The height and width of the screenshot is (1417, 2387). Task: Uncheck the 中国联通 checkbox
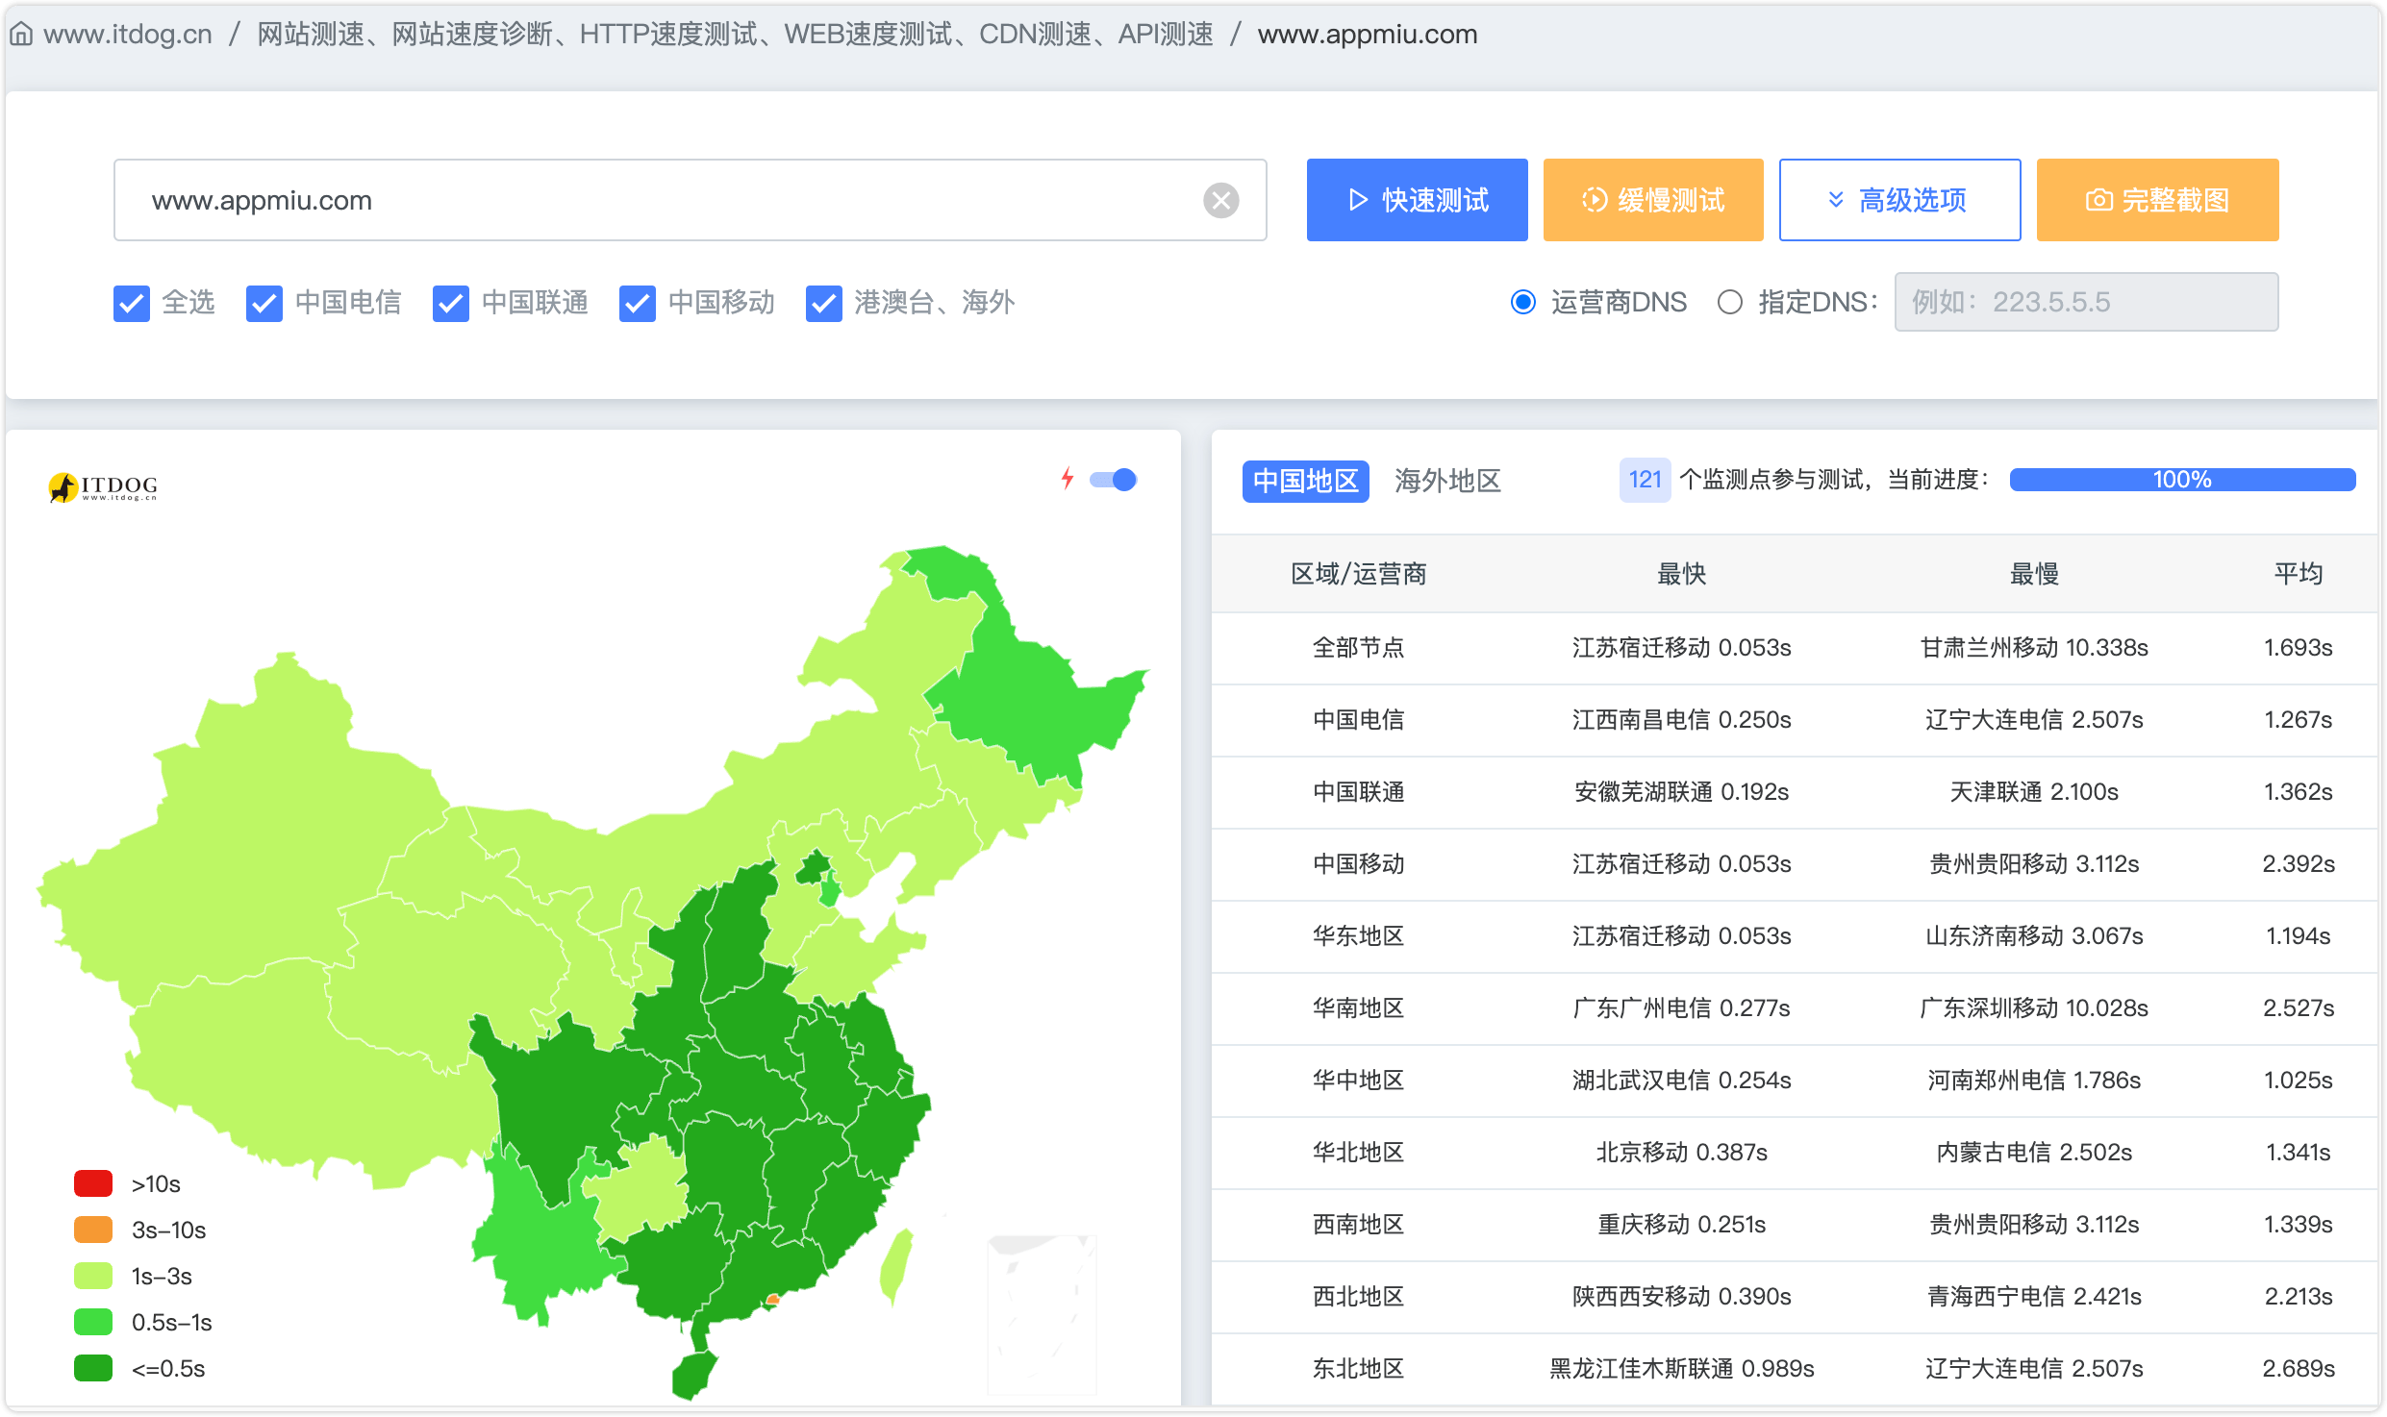451,303
